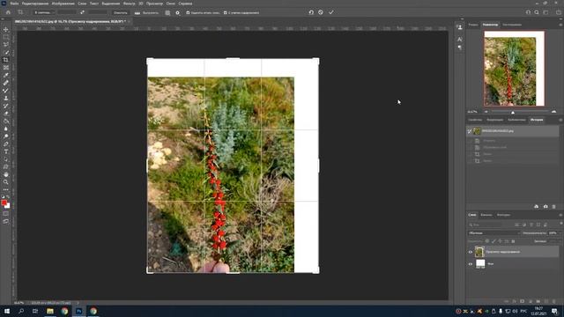564x317 pixels.
Task: Open the Edit menu (Редактирование)
Action: click(x=35, y=4)
